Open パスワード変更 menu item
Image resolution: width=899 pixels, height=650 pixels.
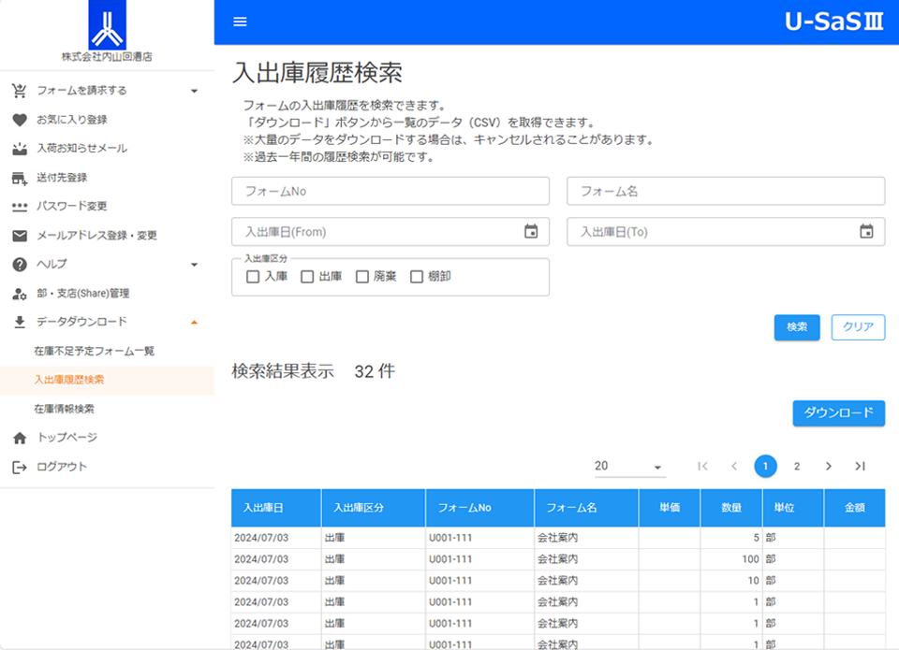(x=107, y=207)
